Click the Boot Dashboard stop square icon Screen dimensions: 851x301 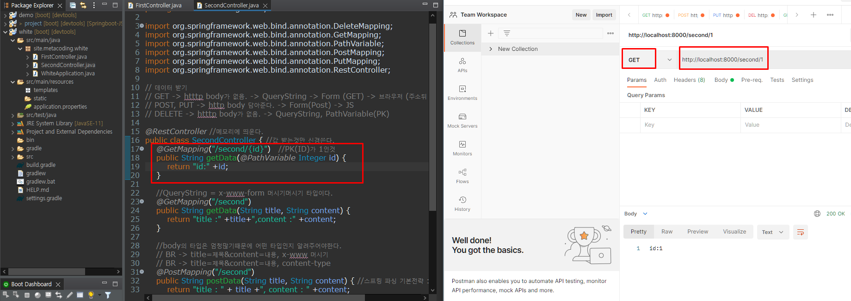point(27,295)
